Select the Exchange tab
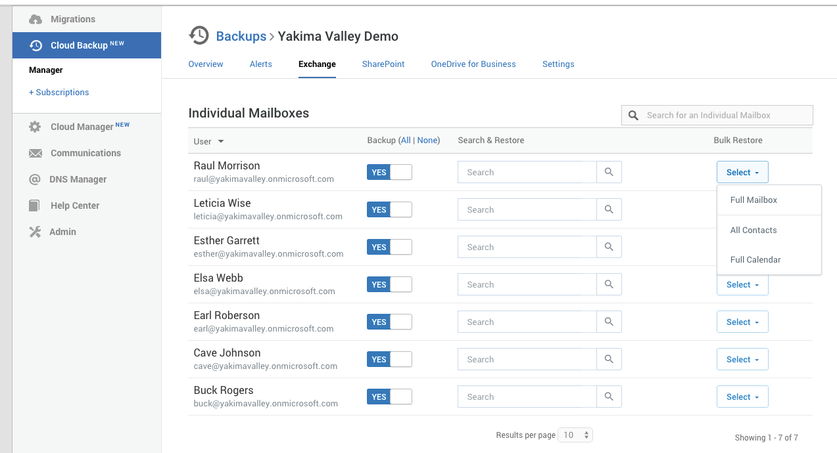The width and height of the screenshot is (837, 453). coord(317,64)
